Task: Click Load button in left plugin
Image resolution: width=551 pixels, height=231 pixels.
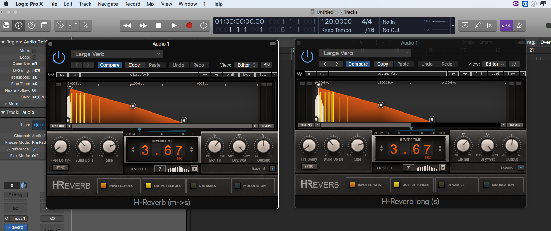Action: [247, 75]
